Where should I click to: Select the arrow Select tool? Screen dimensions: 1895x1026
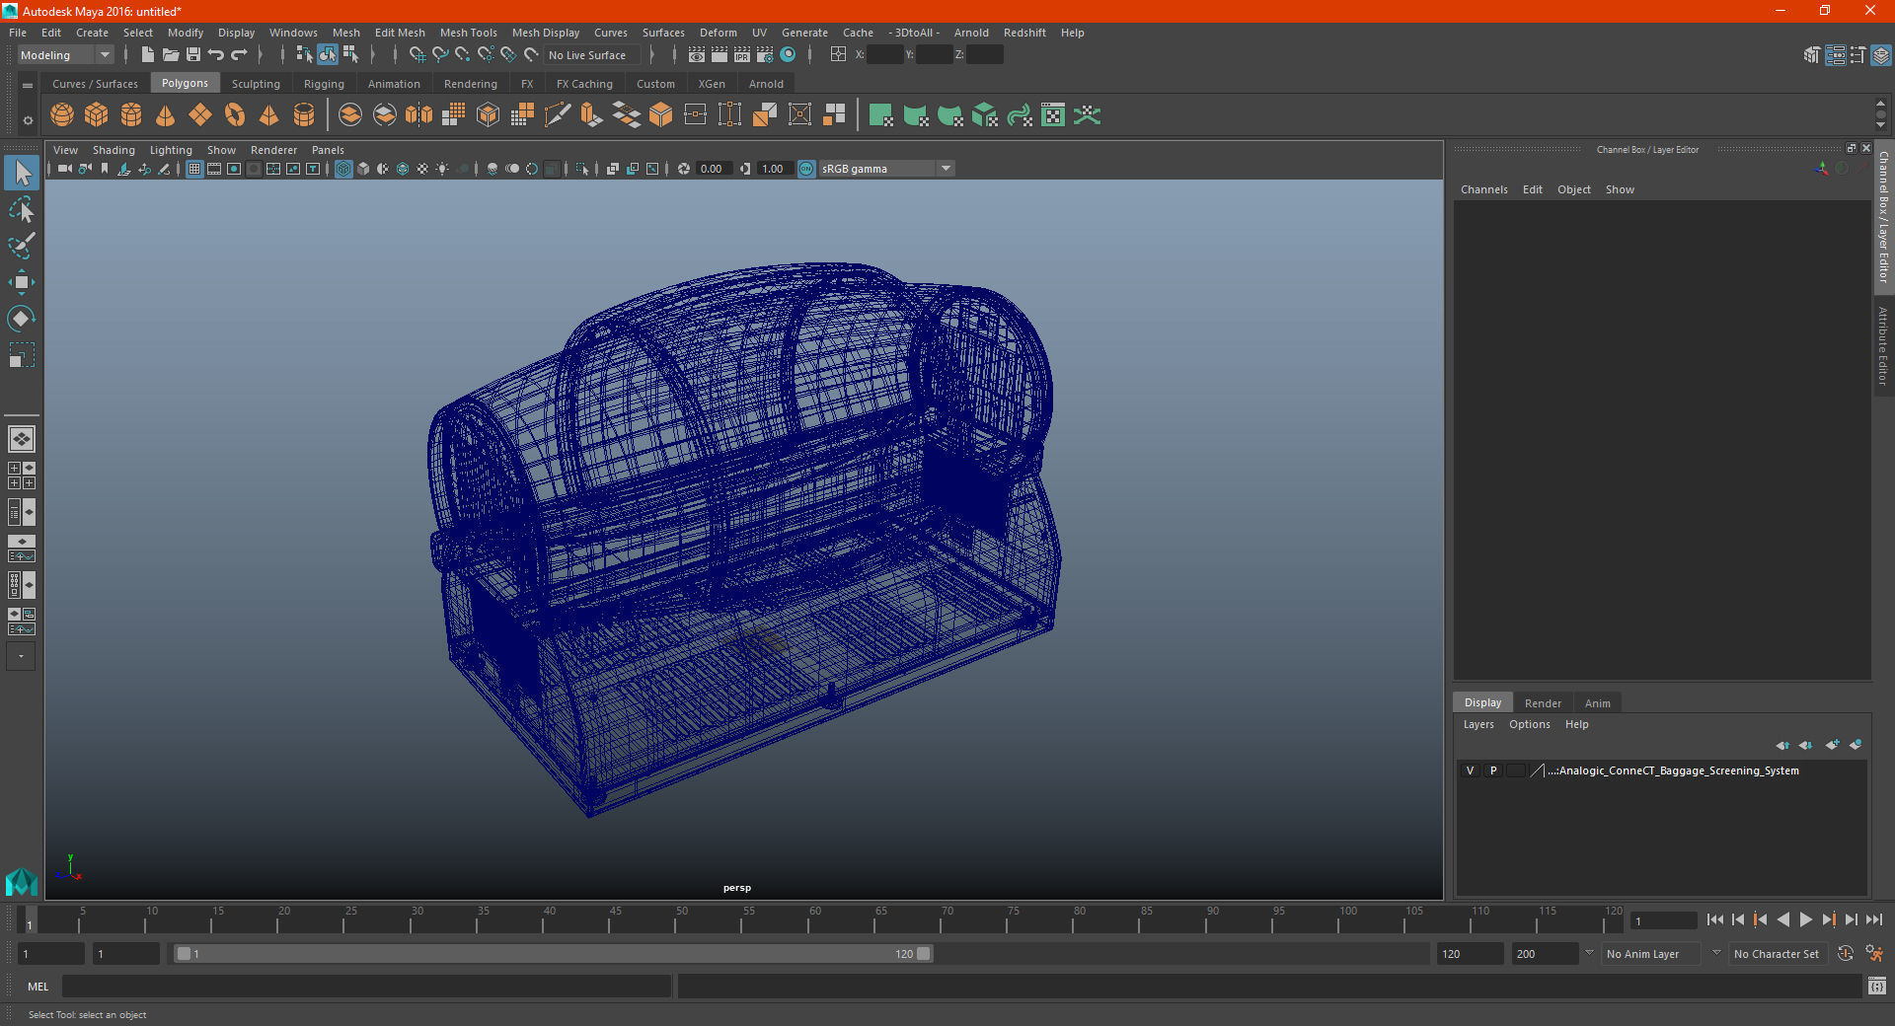pos(22,173)
